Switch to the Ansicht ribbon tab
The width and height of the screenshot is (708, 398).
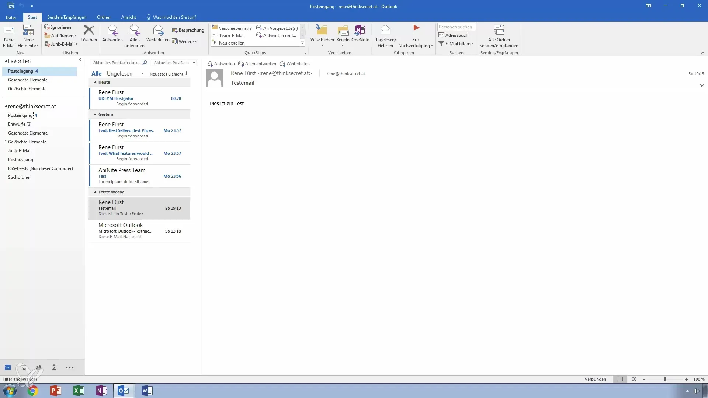coord(129,17)
